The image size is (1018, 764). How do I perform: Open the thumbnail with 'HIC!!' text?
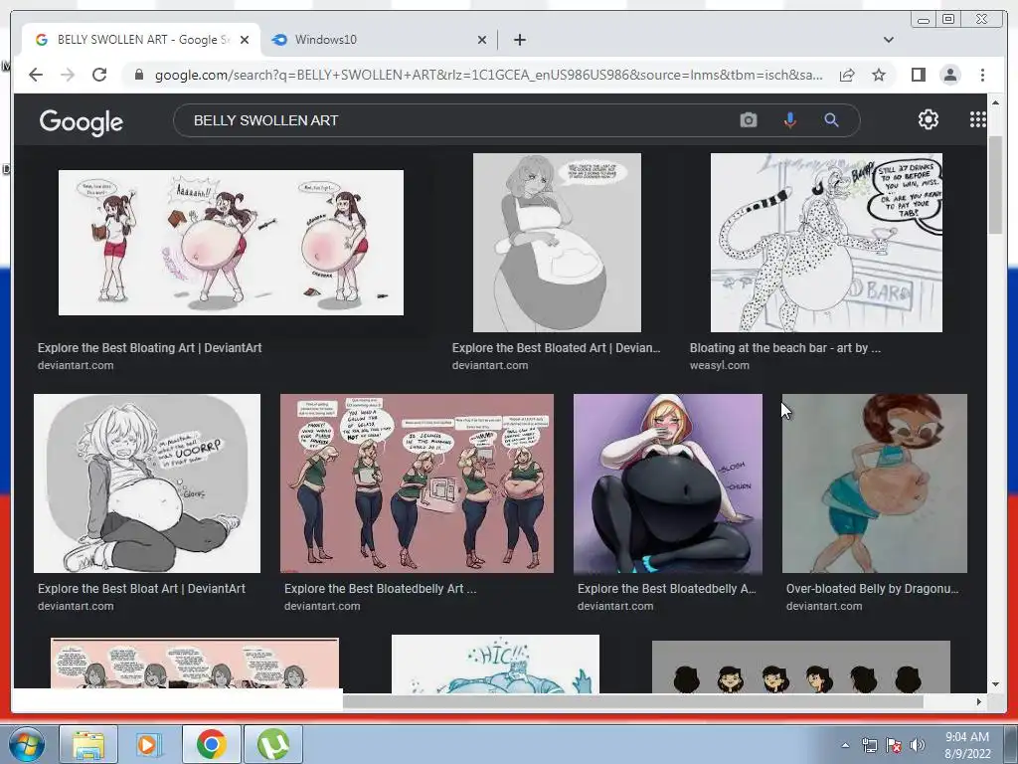pos(495,664)
